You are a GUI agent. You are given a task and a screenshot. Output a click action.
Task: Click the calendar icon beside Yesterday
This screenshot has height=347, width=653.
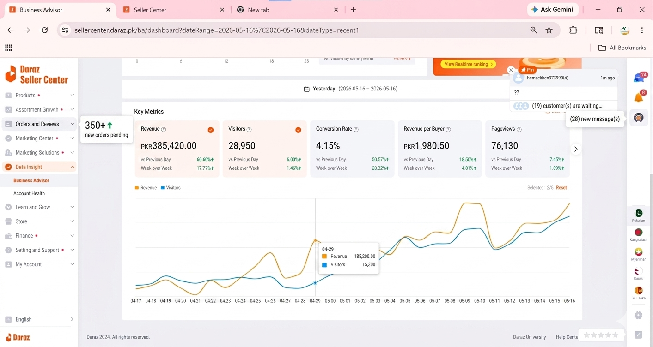pos(306,89)
